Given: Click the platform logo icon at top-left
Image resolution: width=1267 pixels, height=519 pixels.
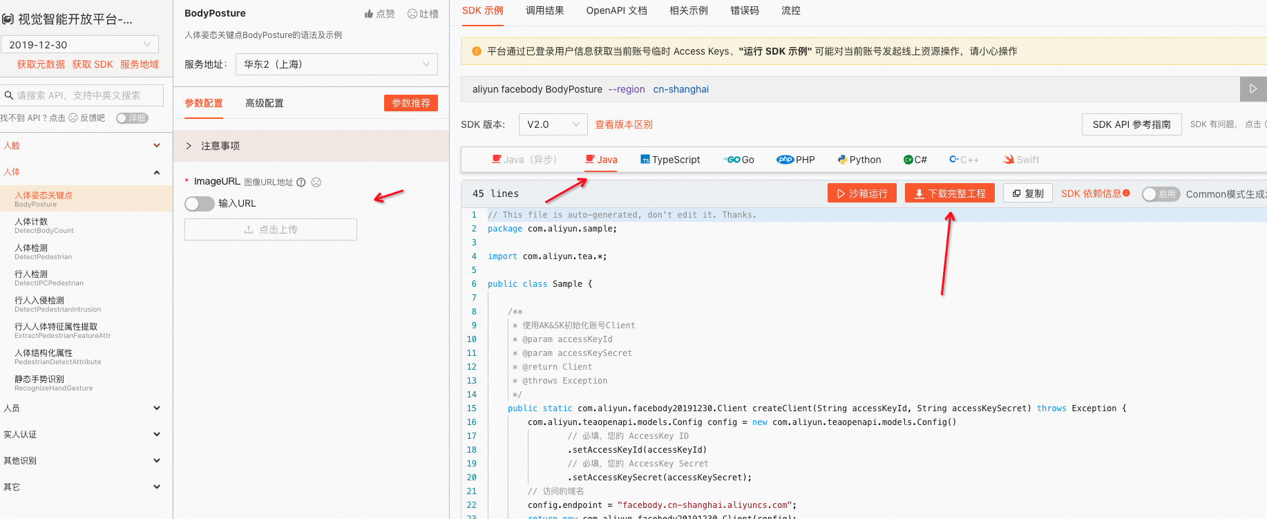Looking at the screenshot, I should click(8, 19).
